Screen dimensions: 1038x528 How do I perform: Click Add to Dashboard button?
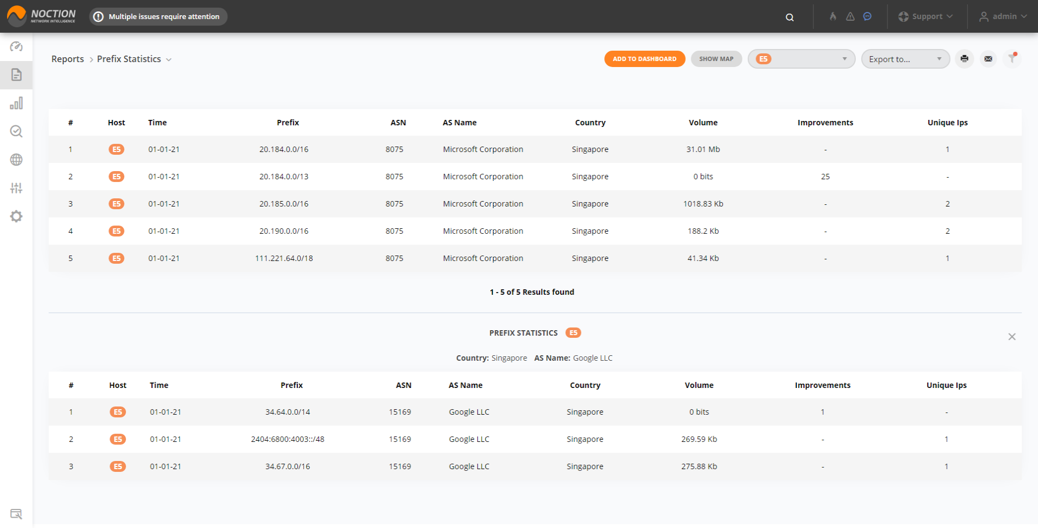(645, 59)
